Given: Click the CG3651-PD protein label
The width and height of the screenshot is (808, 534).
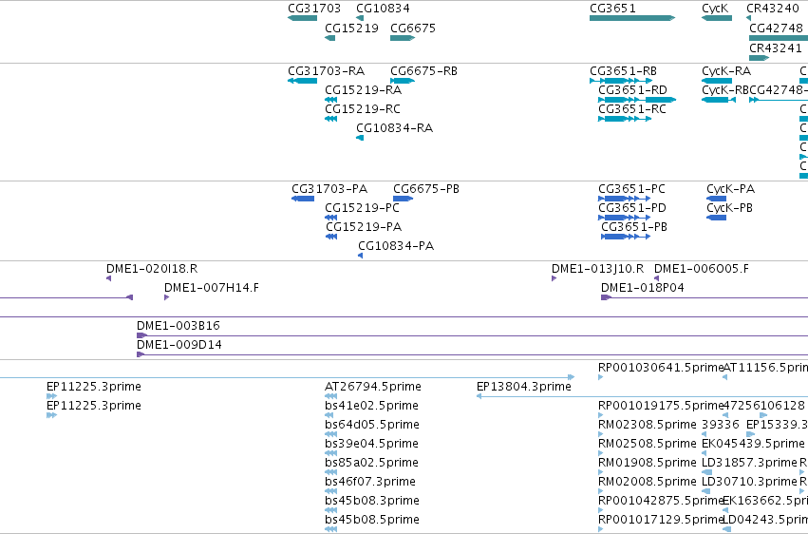Looking at the screenshot, I should (x=631, y=208).
